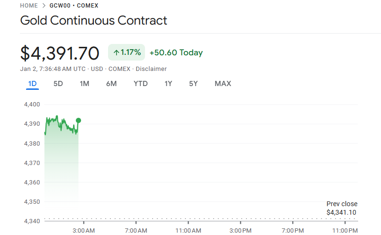Show the MAX price history
This screenshot has height=235, width=381.
tap(223, 84)
